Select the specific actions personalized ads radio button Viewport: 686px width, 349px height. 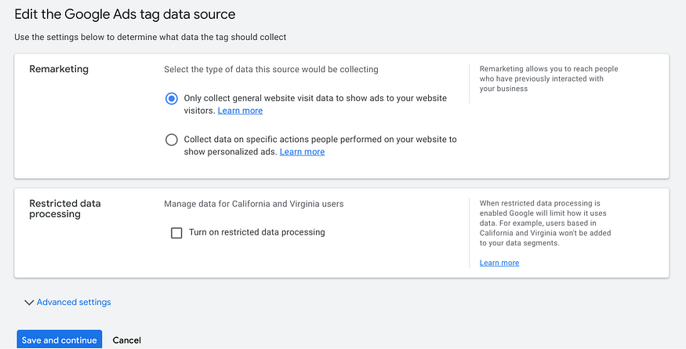click(x=172, y=140)
